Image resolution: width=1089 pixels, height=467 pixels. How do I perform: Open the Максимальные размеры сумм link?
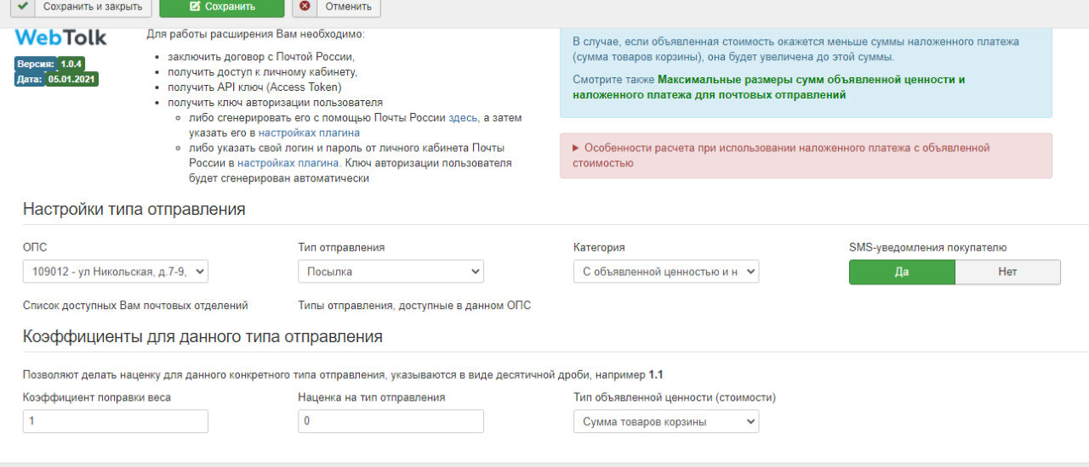811,80
